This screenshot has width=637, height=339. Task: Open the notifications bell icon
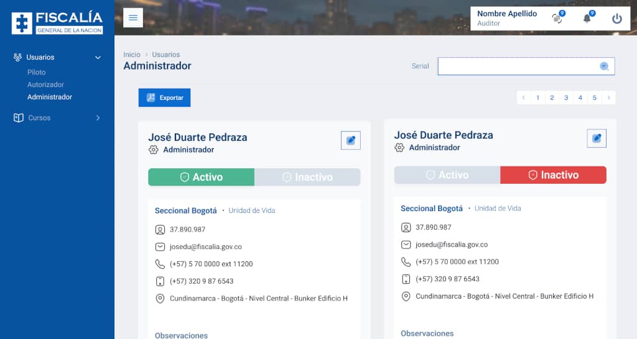(587, 19)
